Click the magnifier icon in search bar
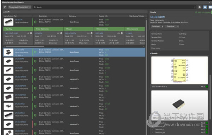This screenshot has height=135, width=212. coord(35,7)
